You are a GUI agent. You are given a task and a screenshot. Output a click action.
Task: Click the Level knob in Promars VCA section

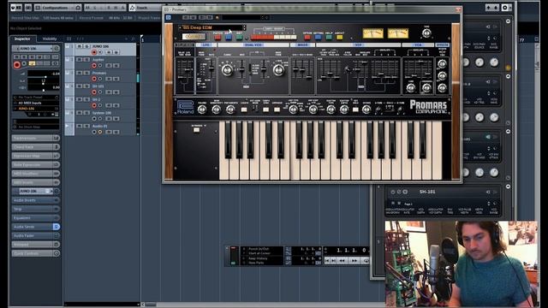[411, 88]
